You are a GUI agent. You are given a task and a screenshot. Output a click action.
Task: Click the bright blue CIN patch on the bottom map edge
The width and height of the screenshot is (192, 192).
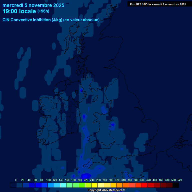pos(86,176)
